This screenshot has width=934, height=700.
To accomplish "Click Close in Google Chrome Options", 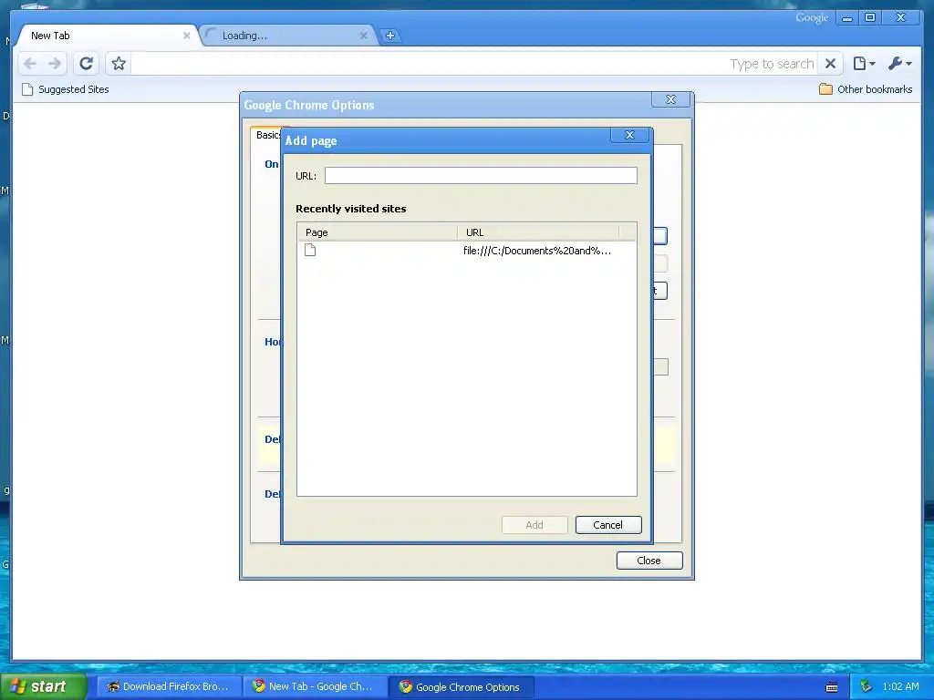I will click(649, 561).
